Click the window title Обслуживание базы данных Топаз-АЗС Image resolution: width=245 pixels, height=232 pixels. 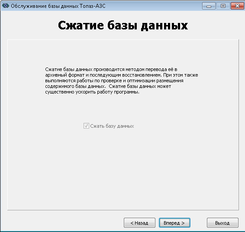tap(58, 6)
